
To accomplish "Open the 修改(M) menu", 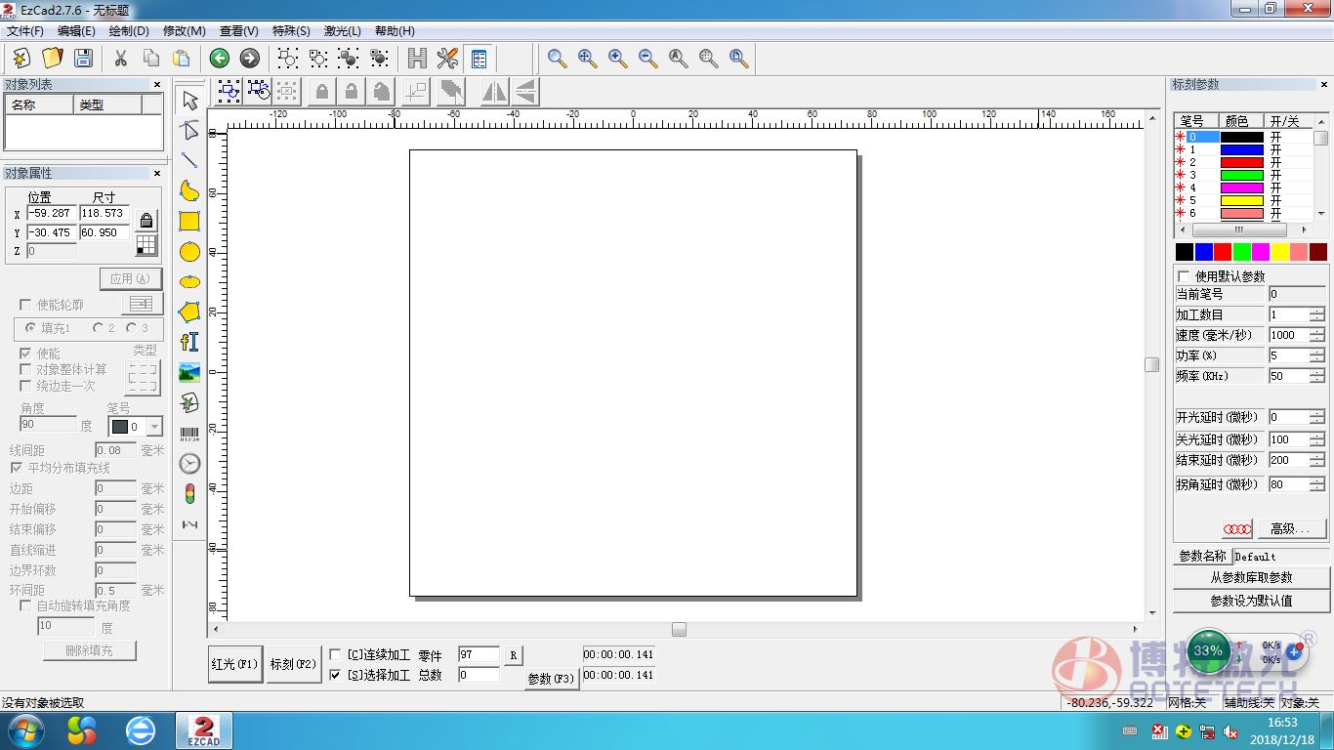I will coord(185,31).
